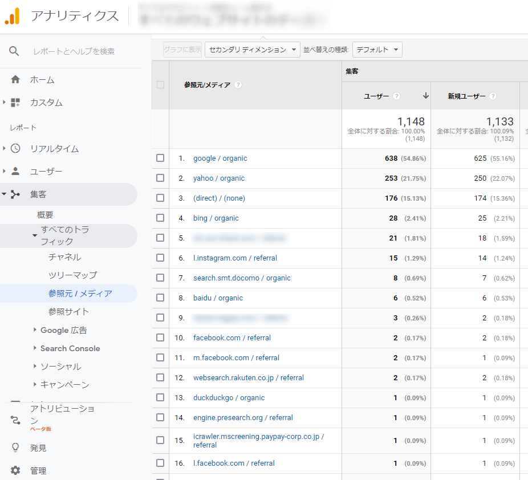Click the グラフに表示 button
This screenshot has height=480, width=528.
coord(182,50)
